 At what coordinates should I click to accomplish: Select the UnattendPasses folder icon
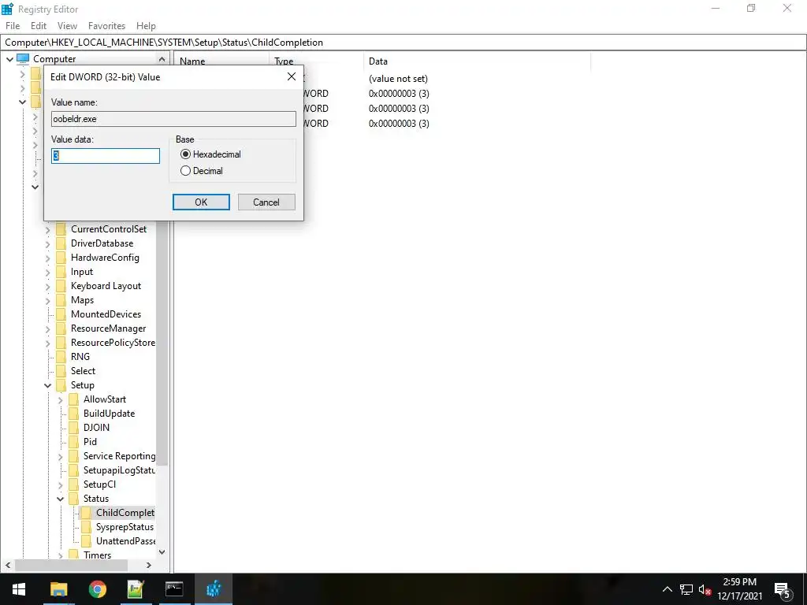coord(87,541)
